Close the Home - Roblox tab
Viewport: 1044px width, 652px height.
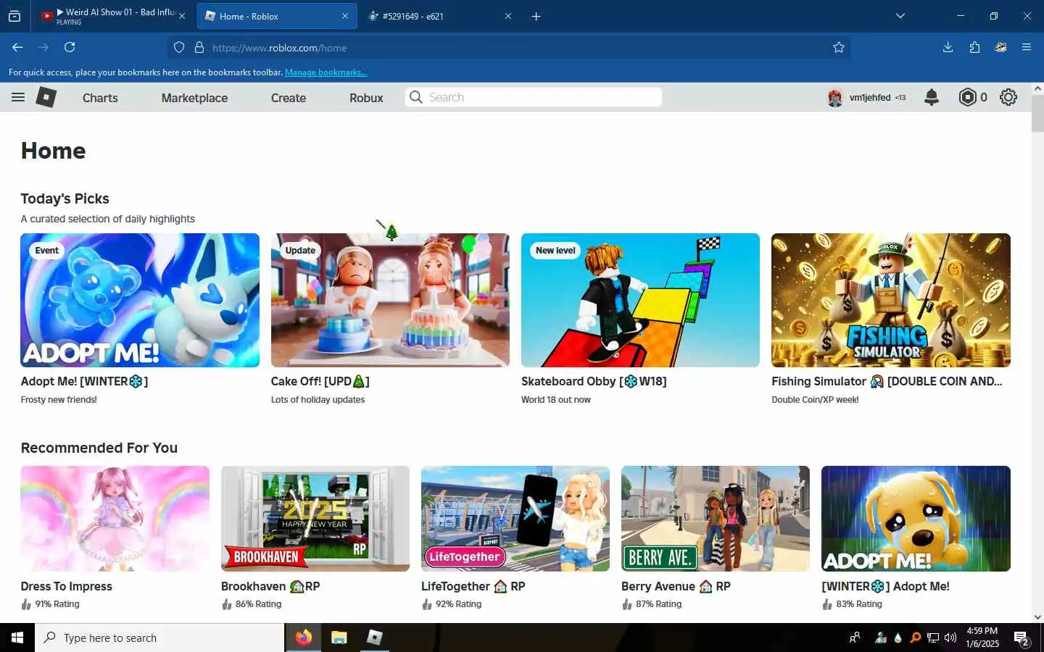(x=345, y=16)
